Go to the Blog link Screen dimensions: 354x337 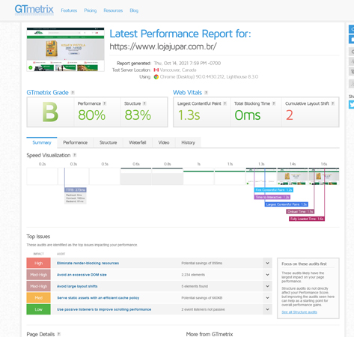coord(134,10)
